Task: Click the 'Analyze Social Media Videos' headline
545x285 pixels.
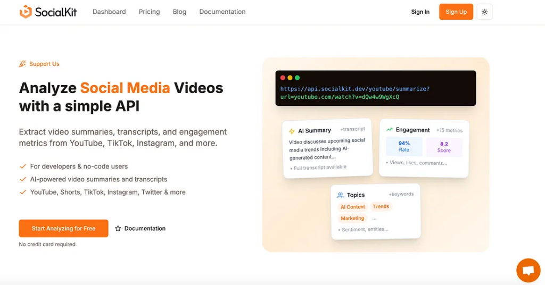Action: coord(121,97)
